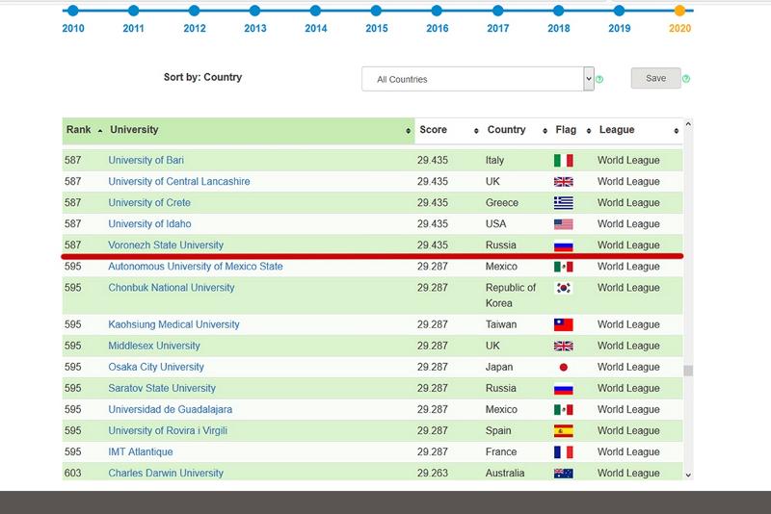771x514 pixels.
Task: Click the Spain flag icon
Action: pos(563,431)
